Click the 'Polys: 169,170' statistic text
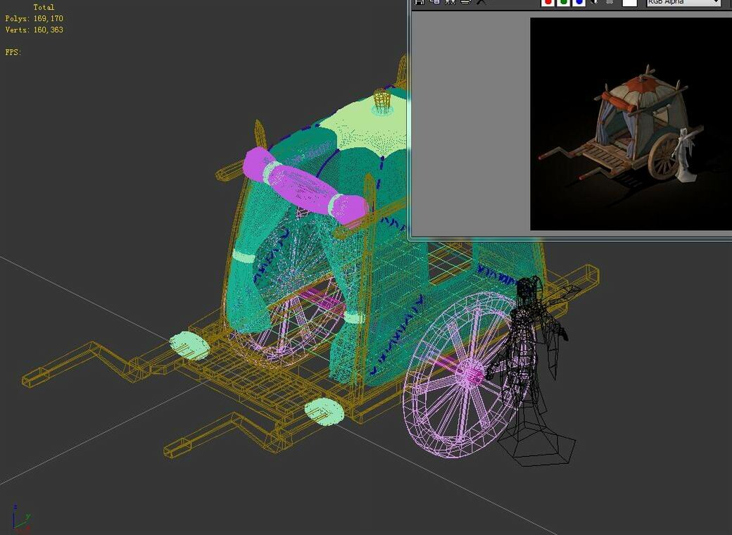This screenshot has height=535, width=732. pos(34,19)
